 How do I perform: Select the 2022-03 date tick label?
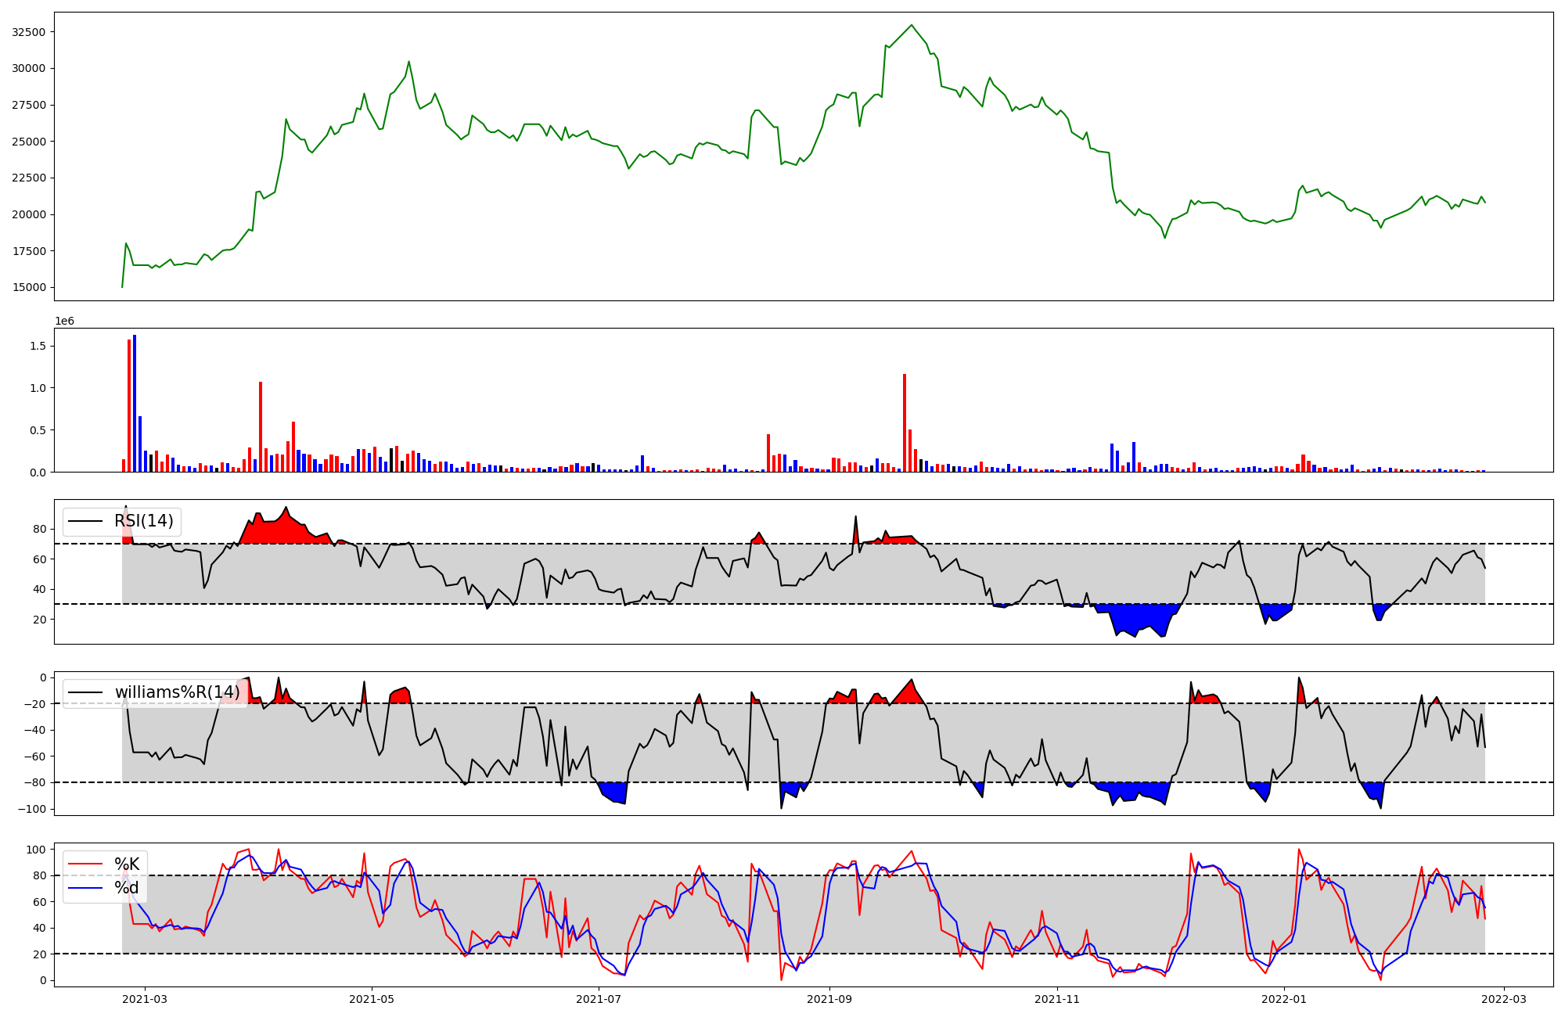(1504, 998)
